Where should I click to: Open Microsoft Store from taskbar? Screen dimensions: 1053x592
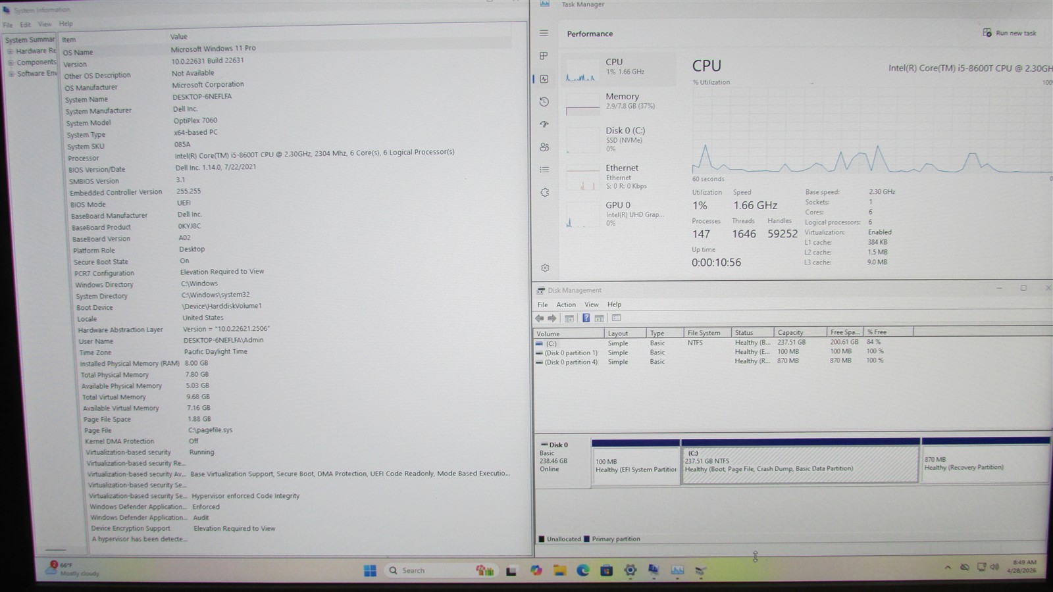click(x=606, y=570)
